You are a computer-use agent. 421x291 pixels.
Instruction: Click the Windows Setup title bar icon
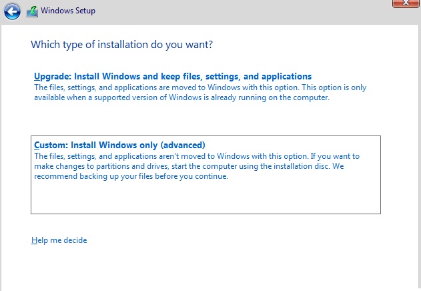[x=32, y=11]
